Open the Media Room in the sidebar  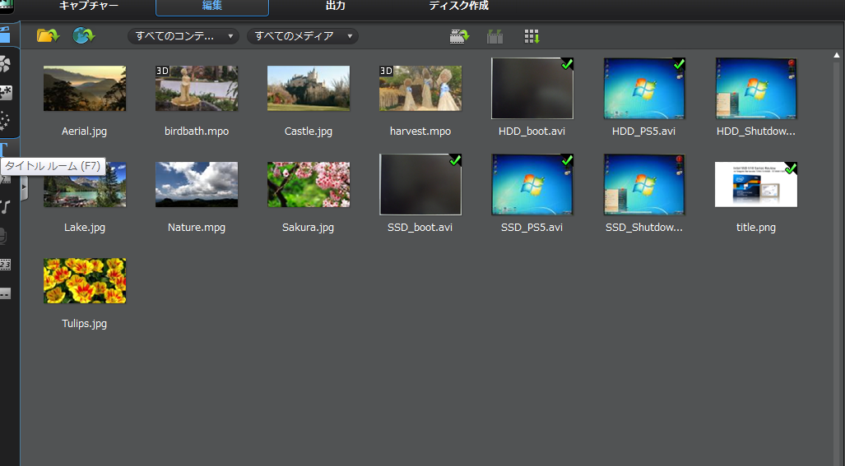point(5,35)
